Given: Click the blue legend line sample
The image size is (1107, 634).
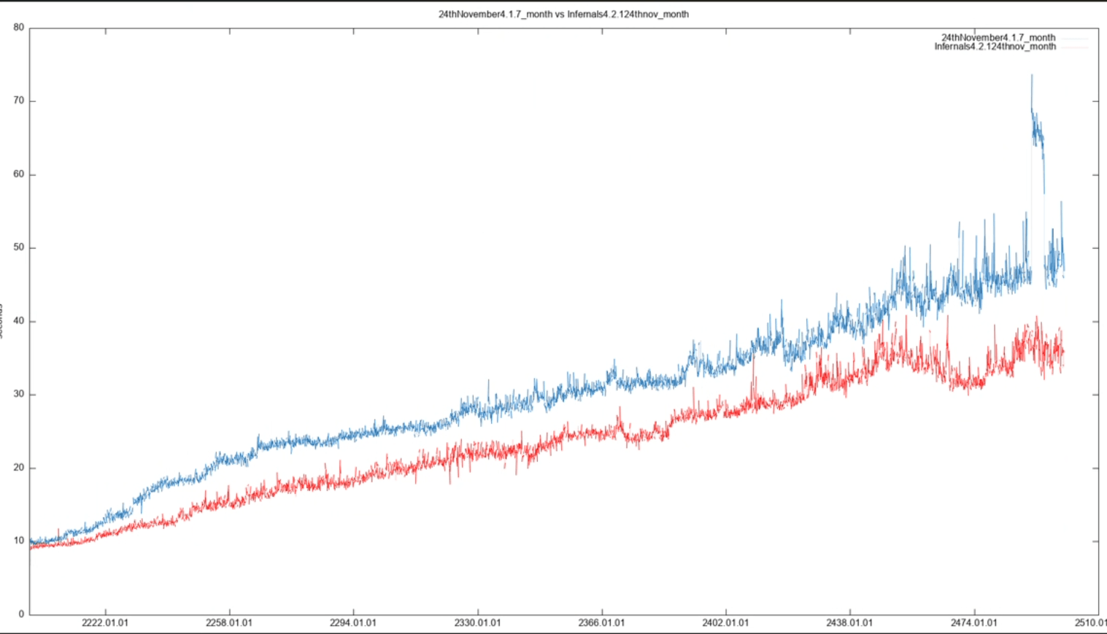Looking at the screenshot, I should (1073, 38).
